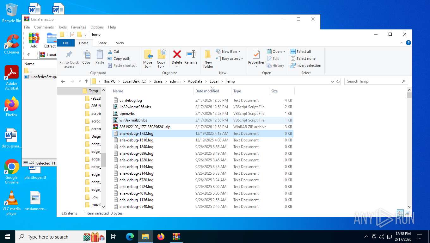
Task: Open the Explorer help question icon
Action: 408,43
